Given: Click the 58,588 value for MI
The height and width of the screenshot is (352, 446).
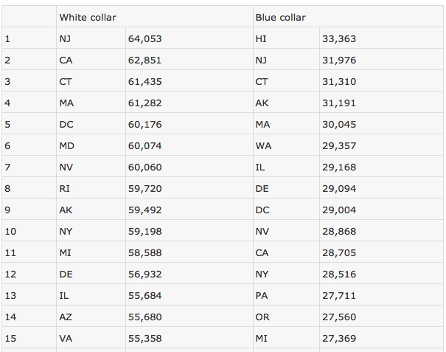Looking at the screenshot, I should (189, 252).
